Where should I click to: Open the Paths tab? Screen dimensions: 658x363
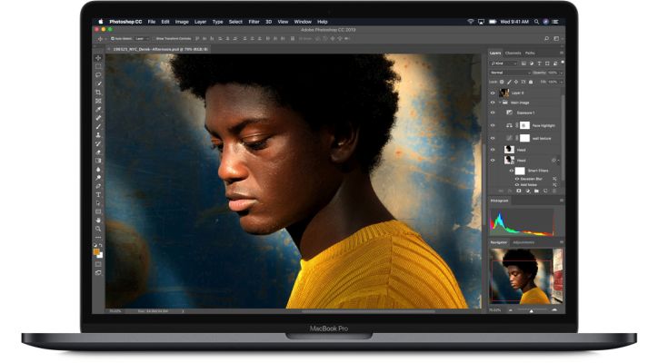click(530, 54)
